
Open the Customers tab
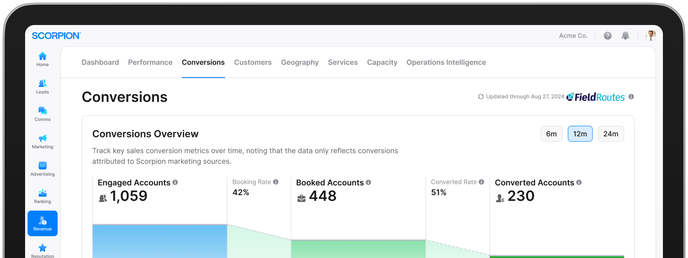tap(253, 63)
